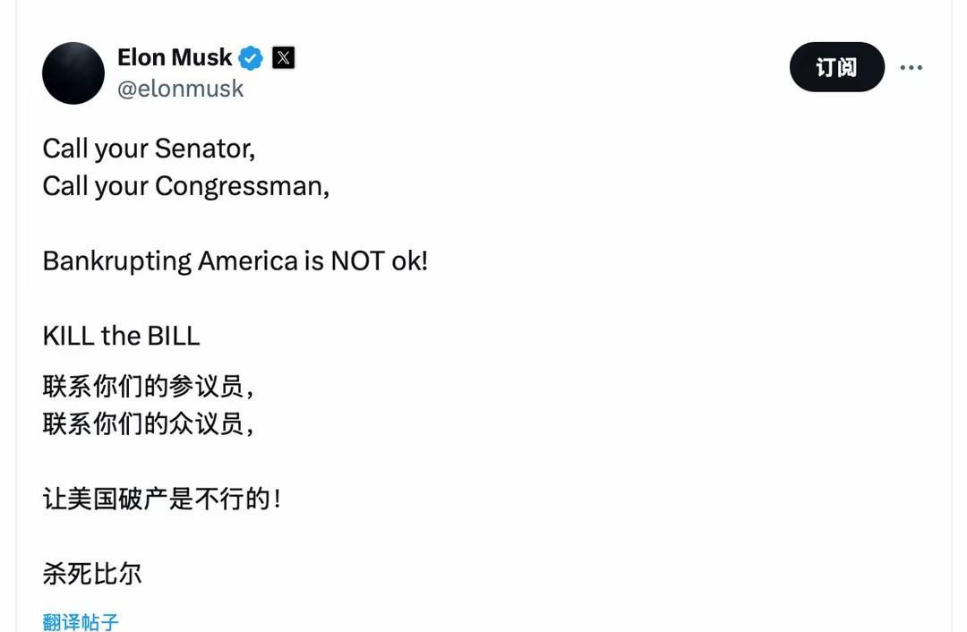Open the three-dot more options menu
Screen dimensions: 967x632
(911, 68)
